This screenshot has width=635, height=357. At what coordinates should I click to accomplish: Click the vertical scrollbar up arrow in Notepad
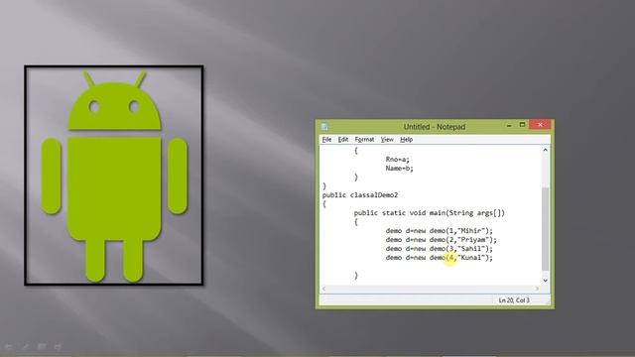[x=546, y=150]
